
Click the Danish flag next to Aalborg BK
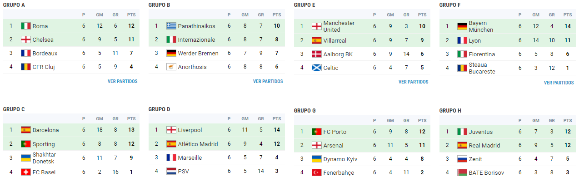tap(317, 54)
